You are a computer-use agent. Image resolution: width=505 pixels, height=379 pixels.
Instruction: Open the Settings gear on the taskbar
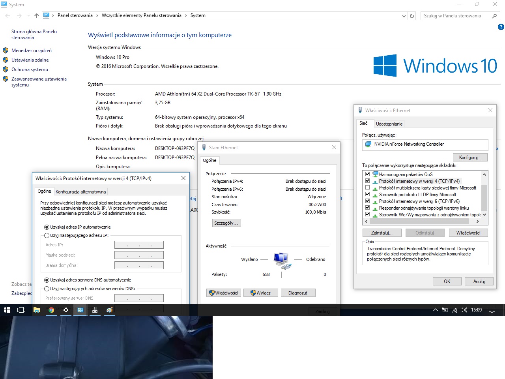(66, 310)
